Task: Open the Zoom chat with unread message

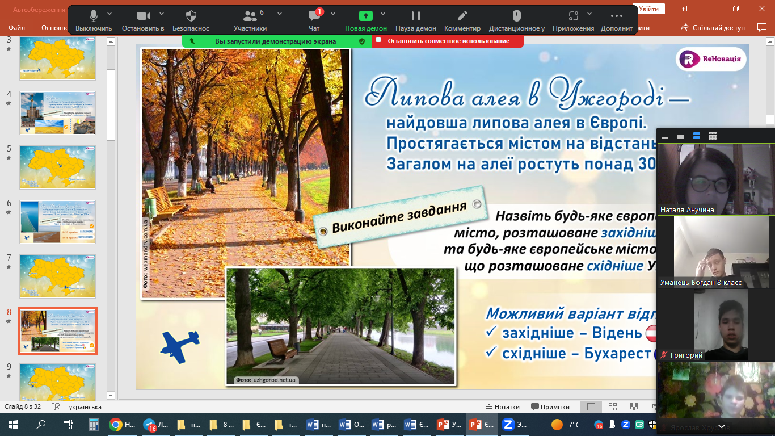Action: click(314, 20)
